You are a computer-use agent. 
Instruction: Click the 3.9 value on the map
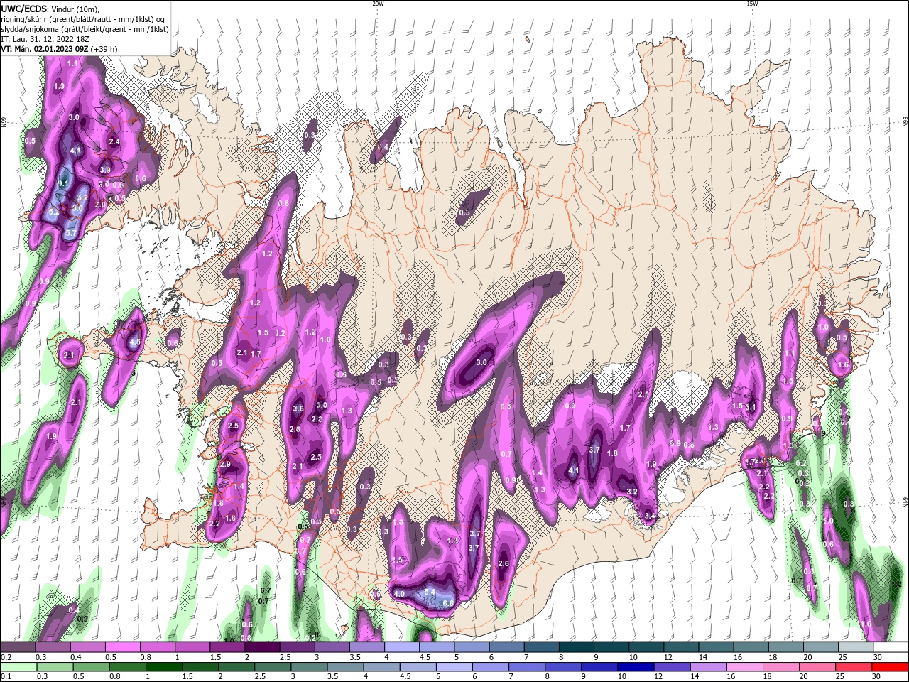point(105,170)
